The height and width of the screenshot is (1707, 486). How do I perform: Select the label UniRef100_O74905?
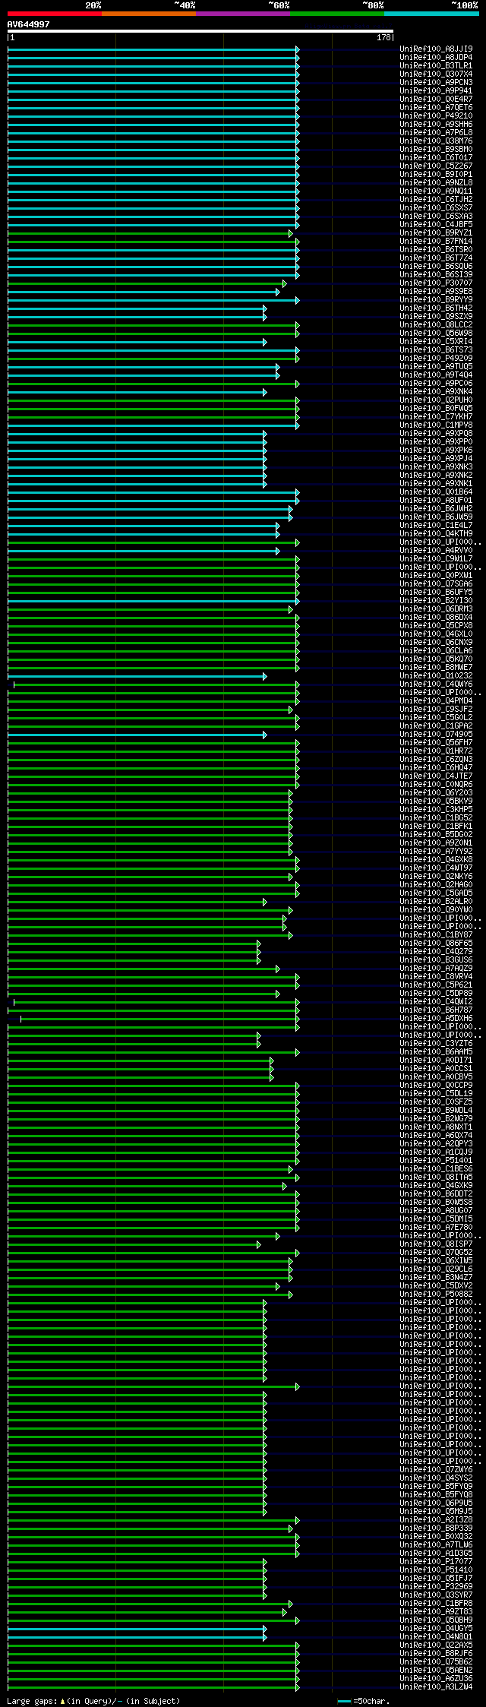coord(436,735)
